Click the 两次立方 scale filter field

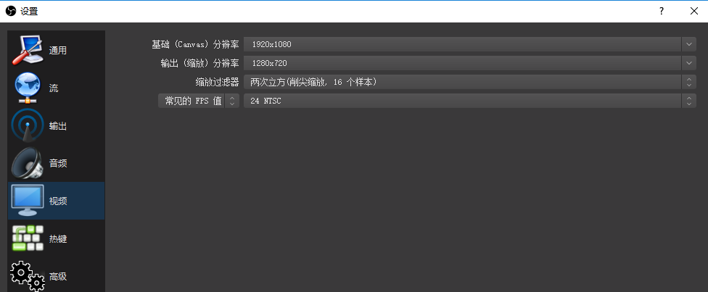click(x=462, y=82)
